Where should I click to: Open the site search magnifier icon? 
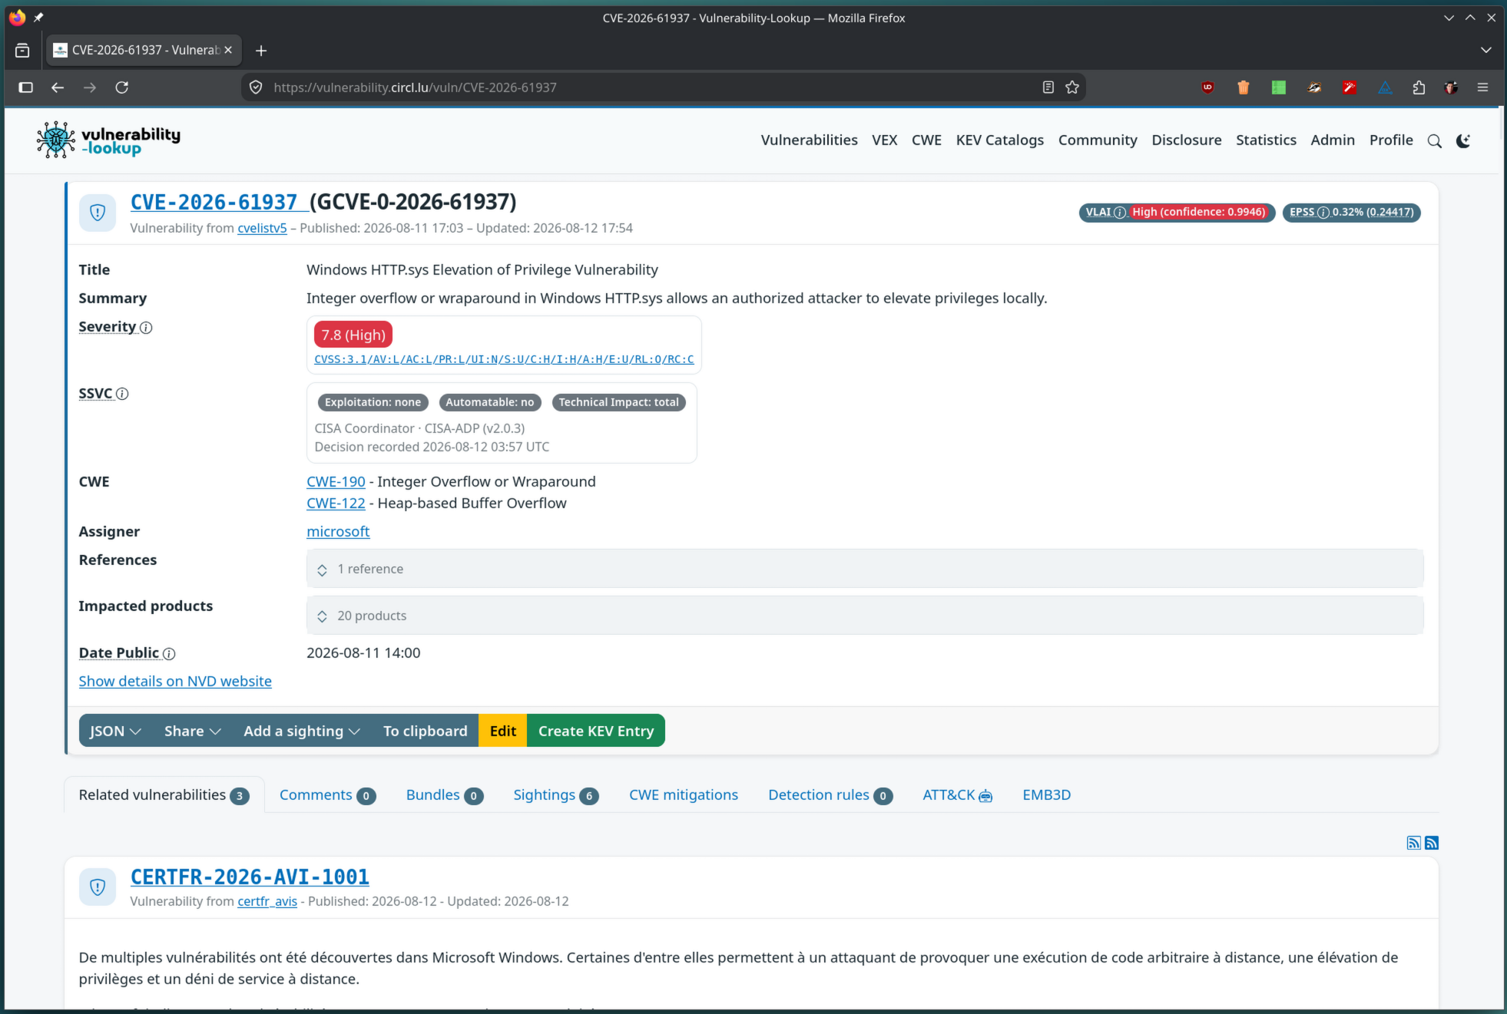1434,140
